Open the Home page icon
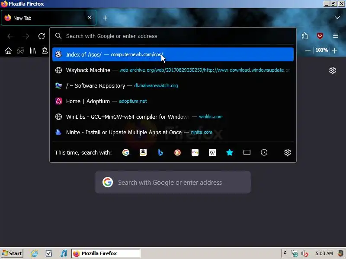 (8, 51)
